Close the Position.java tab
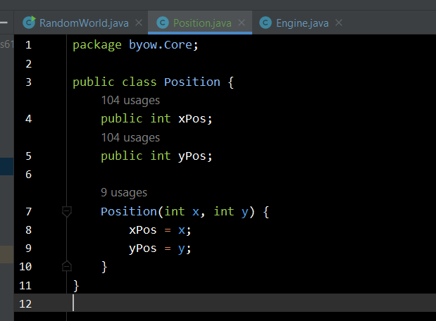This screenshot has height=321, width=436. [x=242, y=23]
